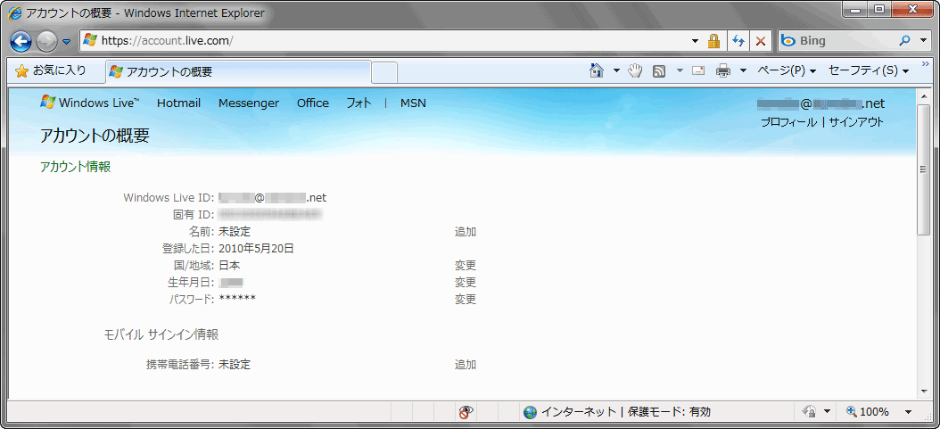The image size is (940, 429).
Task: Click the browser Forward arrow button
Action: click(46, 41)
